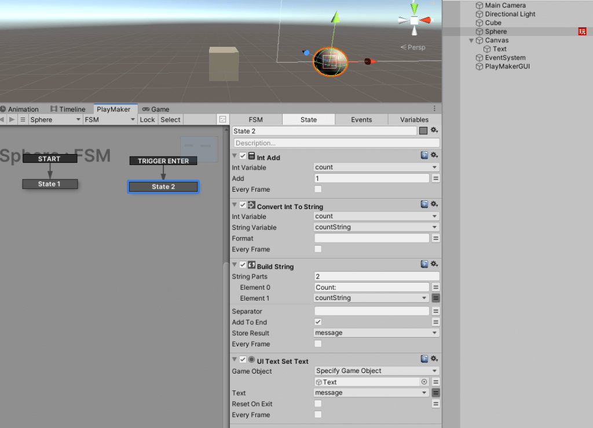
Task: Enable Every Frame under Int Add
Action: tap(318, 189)
